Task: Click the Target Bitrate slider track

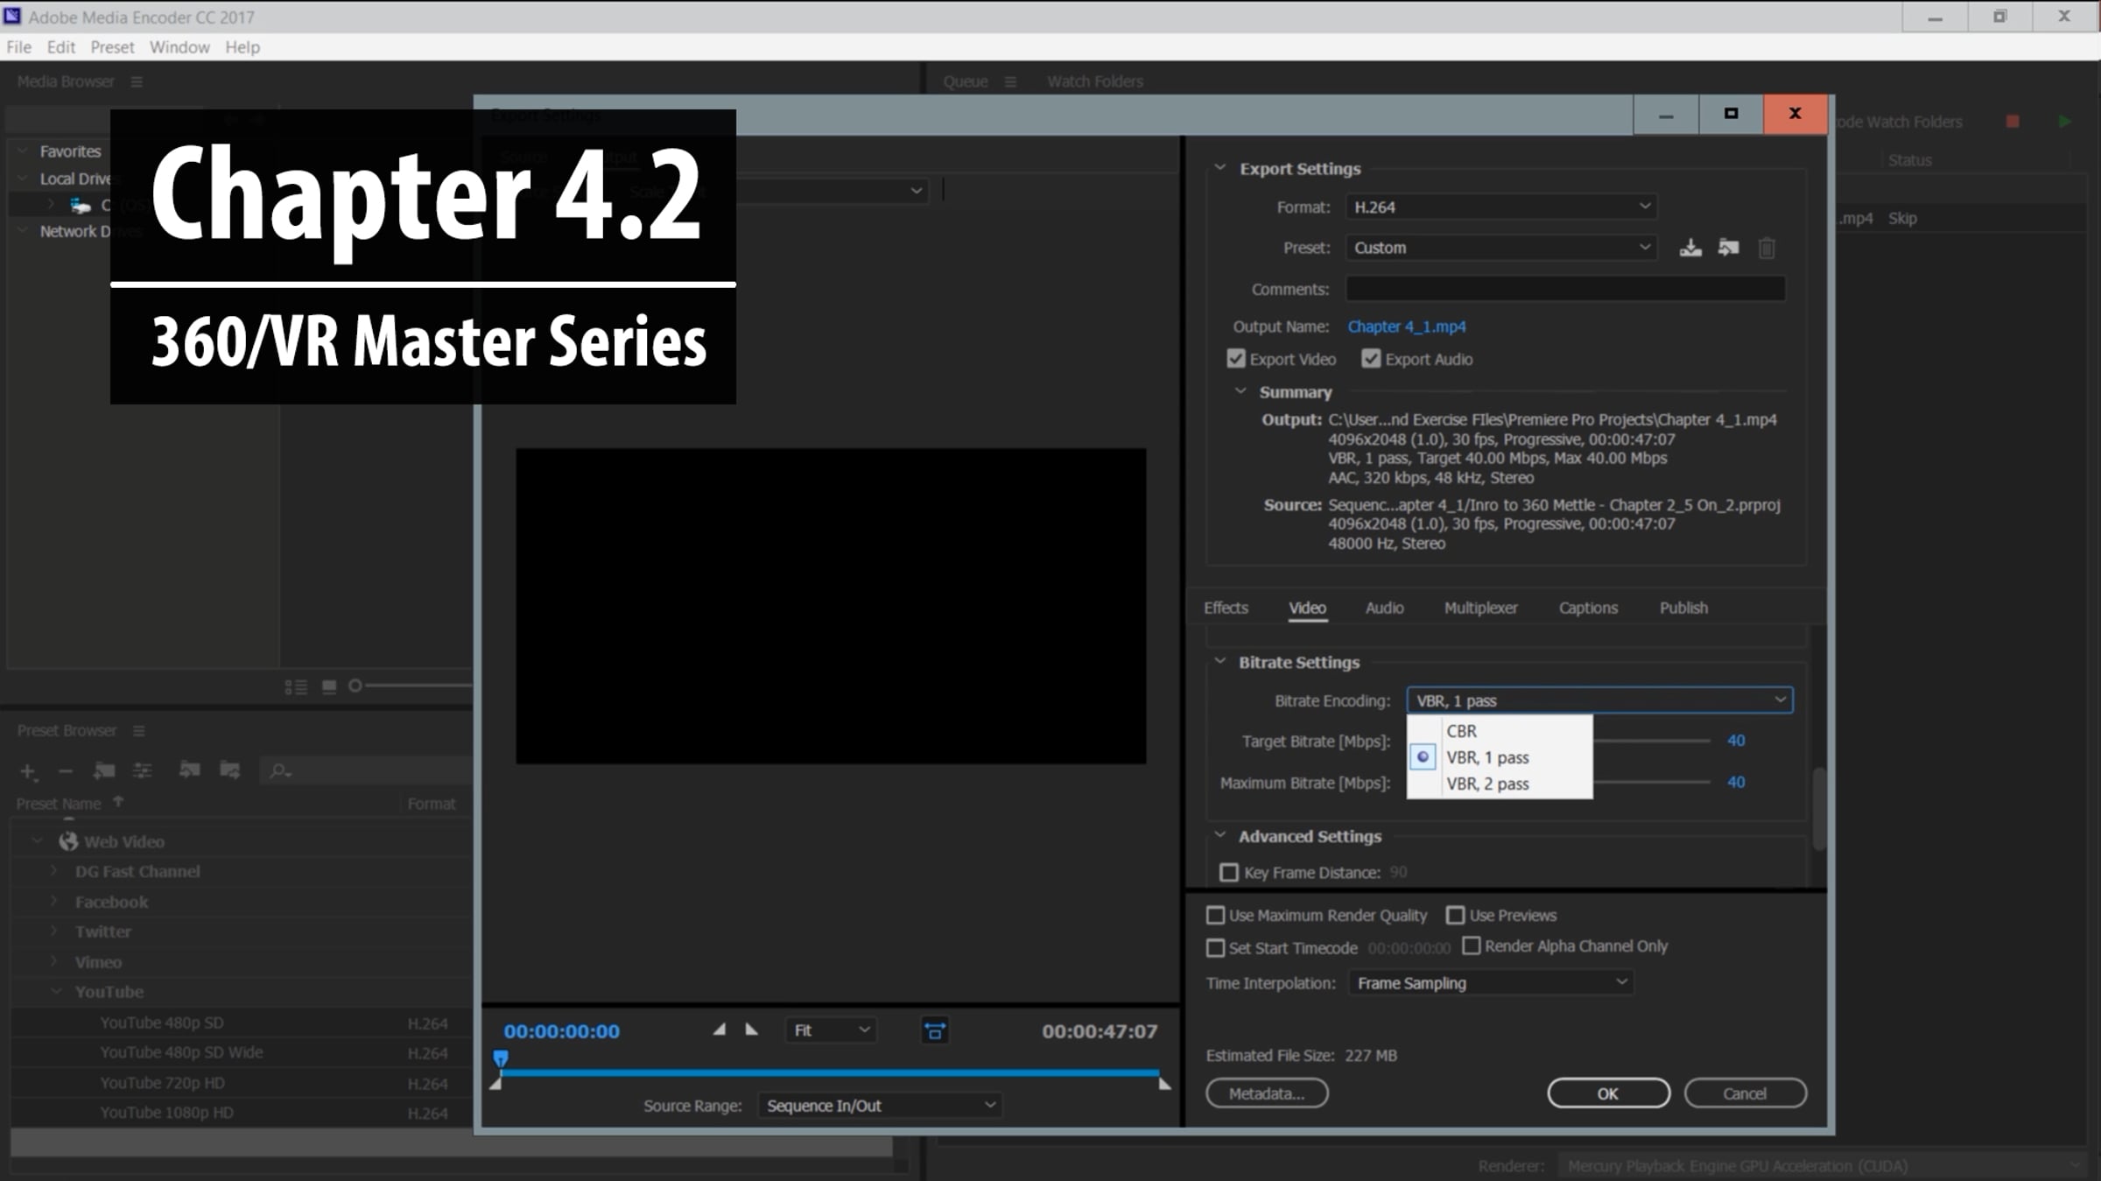Action: point(1652,741)
